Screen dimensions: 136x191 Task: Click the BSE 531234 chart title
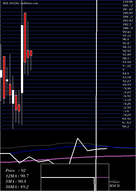[x=11, y=3]
